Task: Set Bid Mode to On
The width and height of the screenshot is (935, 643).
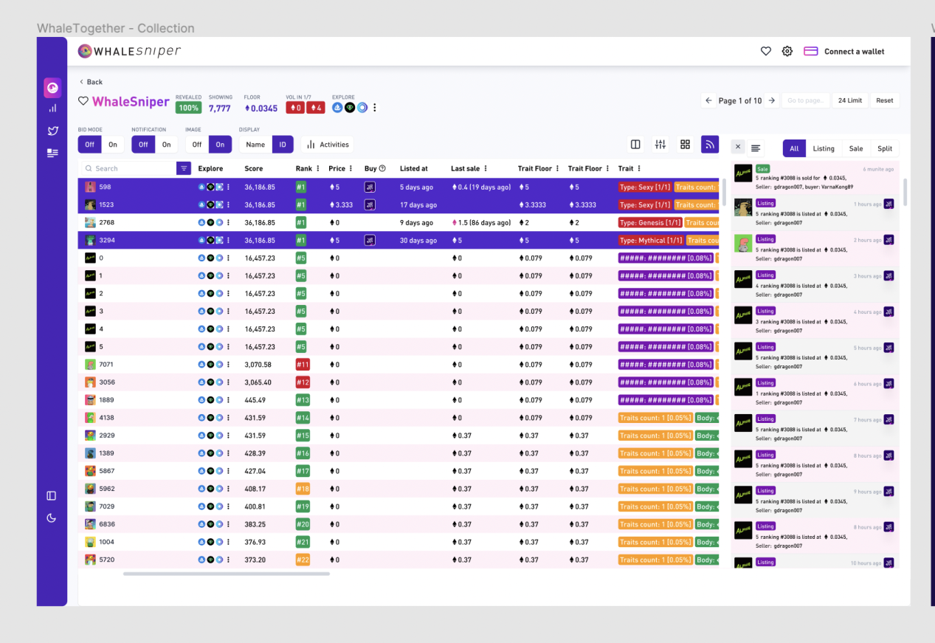Action: (x=113, y=145)
